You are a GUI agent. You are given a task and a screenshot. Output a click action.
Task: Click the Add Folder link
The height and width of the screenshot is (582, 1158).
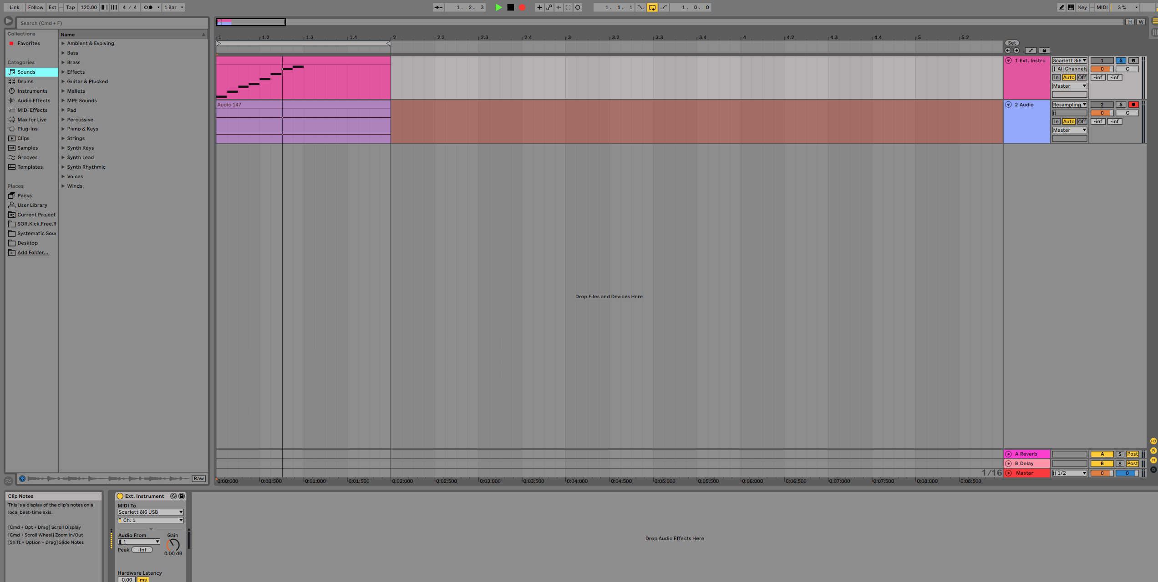coord(33,252)
